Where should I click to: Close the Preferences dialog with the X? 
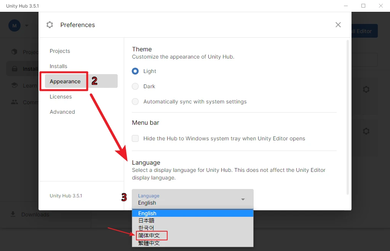coord(338,25)
